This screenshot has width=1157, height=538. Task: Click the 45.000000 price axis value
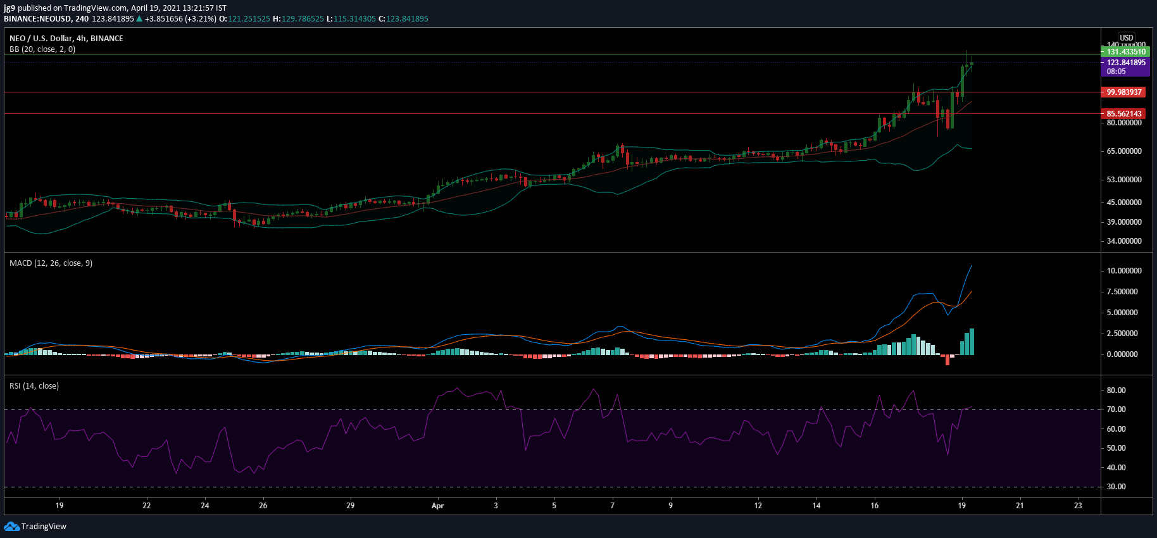tap(1124, 203)
